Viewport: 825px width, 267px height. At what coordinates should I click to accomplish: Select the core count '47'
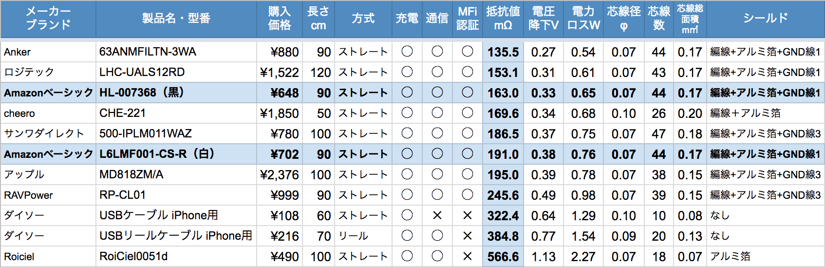(659, 134)
